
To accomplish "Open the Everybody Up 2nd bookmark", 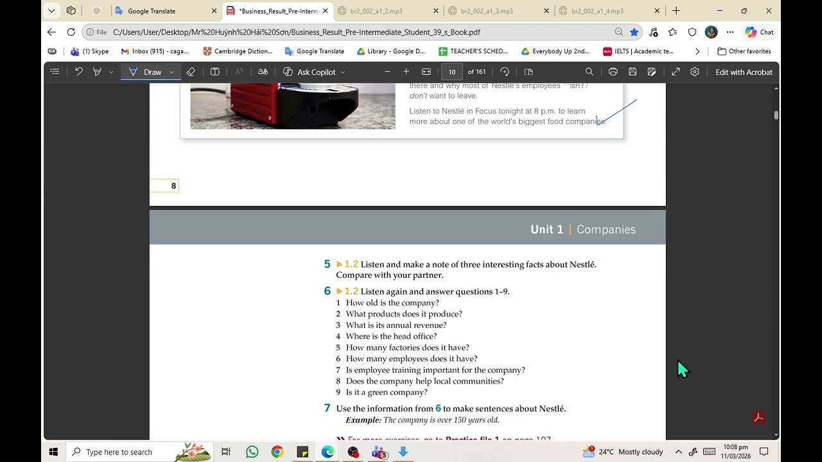I will [x=555, y=51].
